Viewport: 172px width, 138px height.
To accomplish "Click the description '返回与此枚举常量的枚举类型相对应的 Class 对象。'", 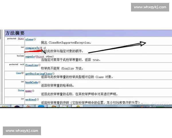I will point(77,77).
